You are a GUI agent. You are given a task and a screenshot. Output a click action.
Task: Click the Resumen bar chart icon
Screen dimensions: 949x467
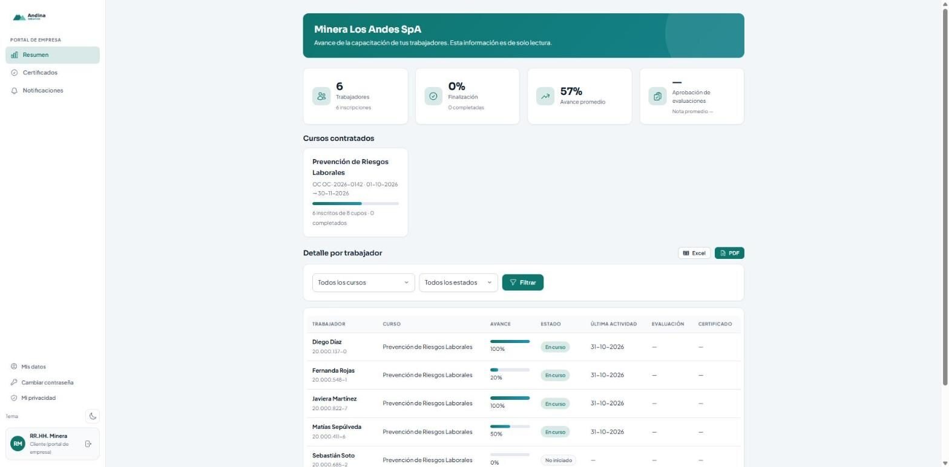click(x=15, y=55)
